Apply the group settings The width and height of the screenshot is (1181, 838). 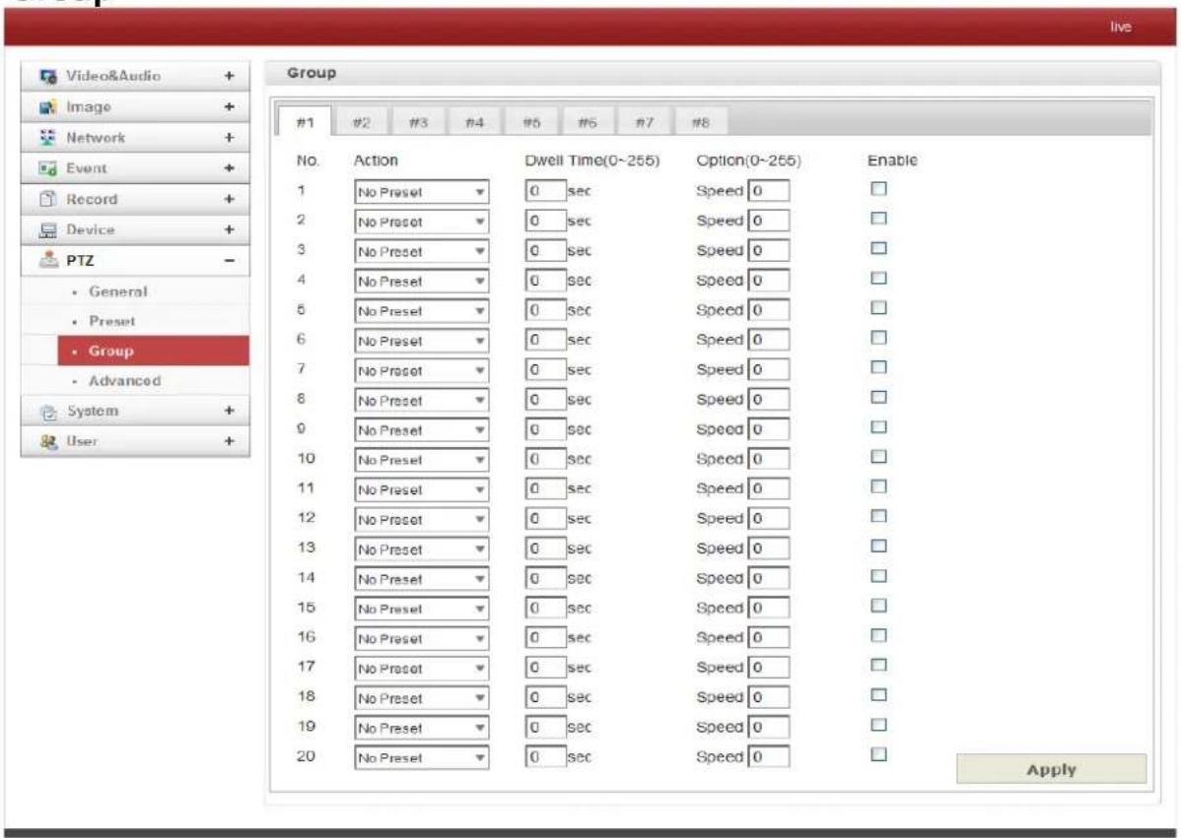1052,769
